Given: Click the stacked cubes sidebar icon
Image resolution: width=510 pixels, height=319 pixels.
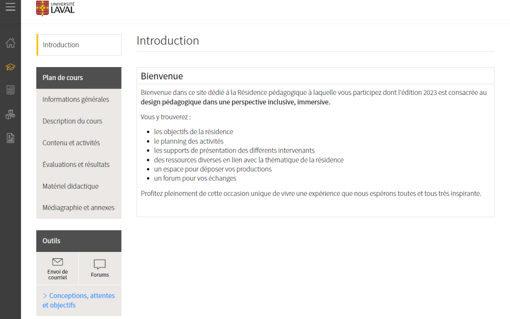Looking at the screenshot, I should click(x=10, y=114).
